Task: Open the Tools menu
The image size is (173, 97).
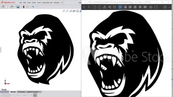Action: pyautogui.click(x=39, y=2)
